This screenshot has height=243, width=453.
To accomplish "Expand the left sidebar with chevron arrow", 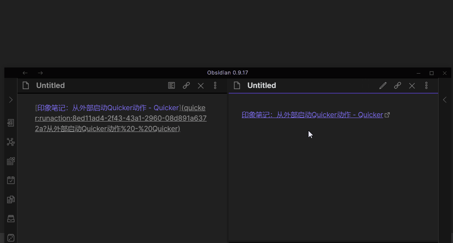I will click(10, 100).
